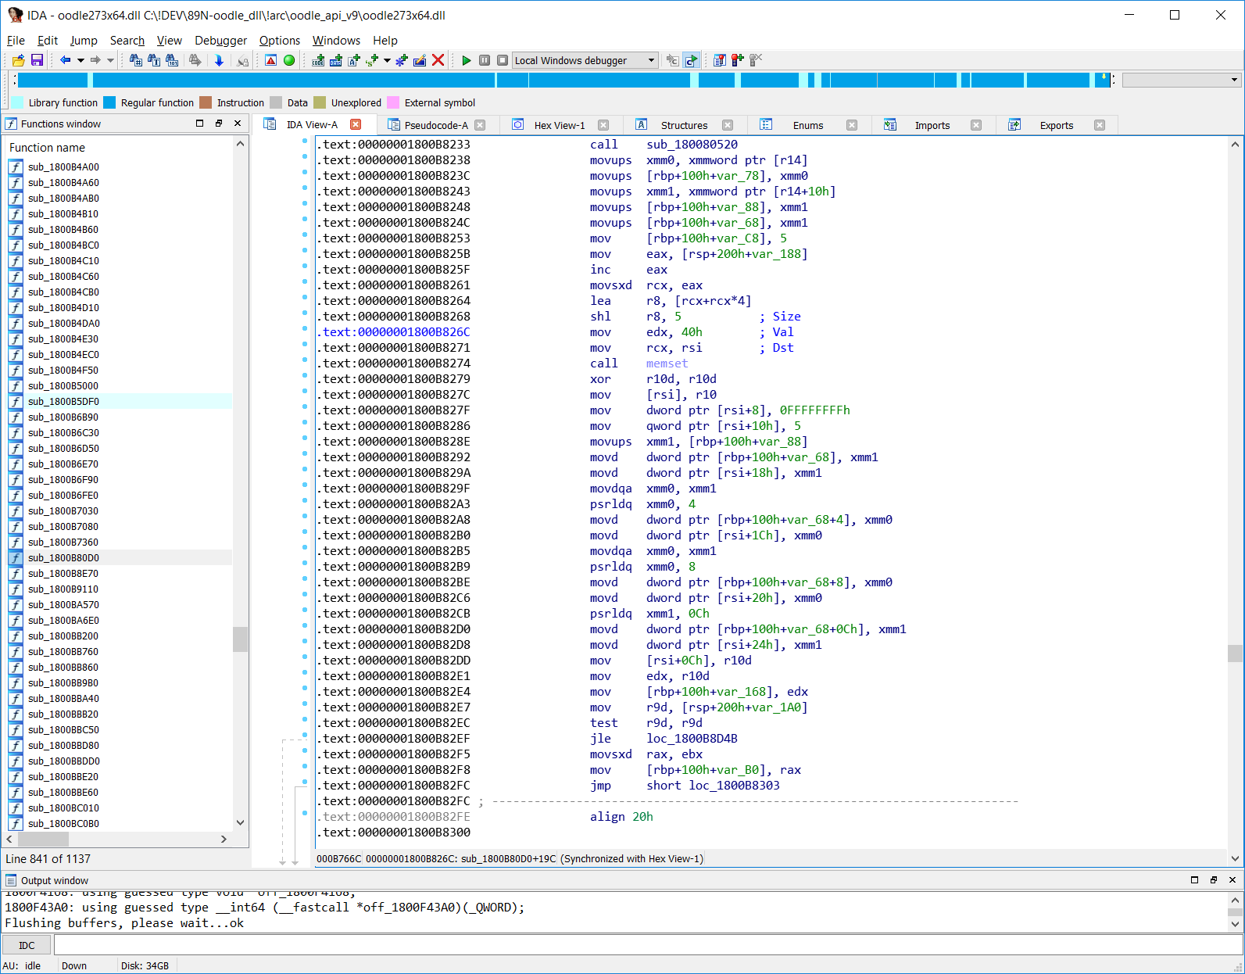This screenshot has height=974, width=1245.
Task: Click the Regular function blue color swatch
Action: (109, 102)
